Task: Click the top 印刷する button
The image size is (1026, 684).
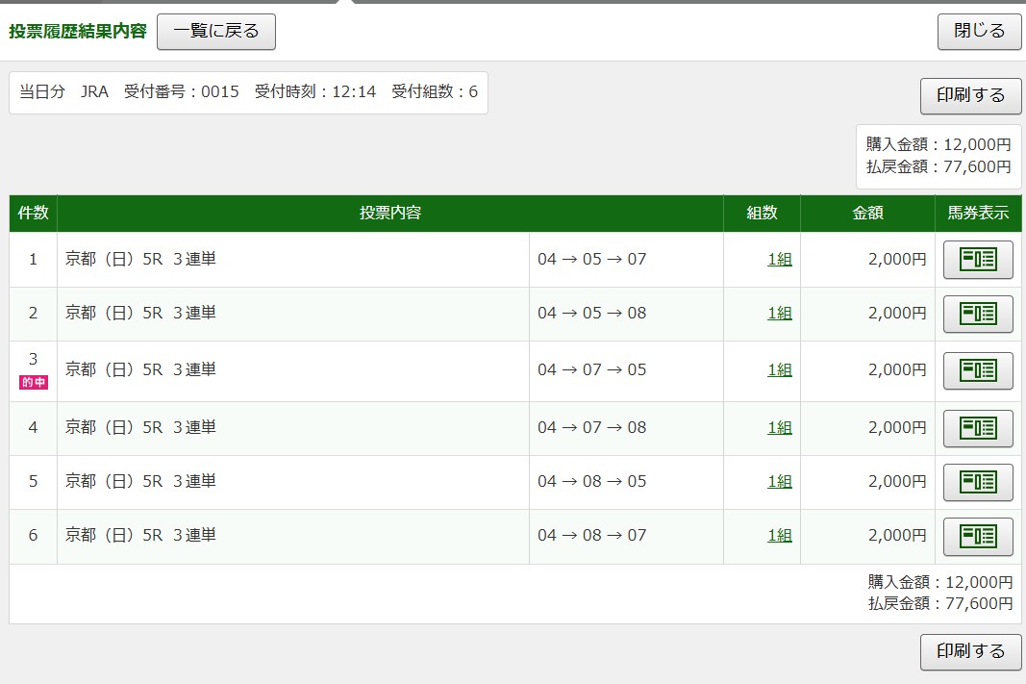Action: (x=970, y=95)
